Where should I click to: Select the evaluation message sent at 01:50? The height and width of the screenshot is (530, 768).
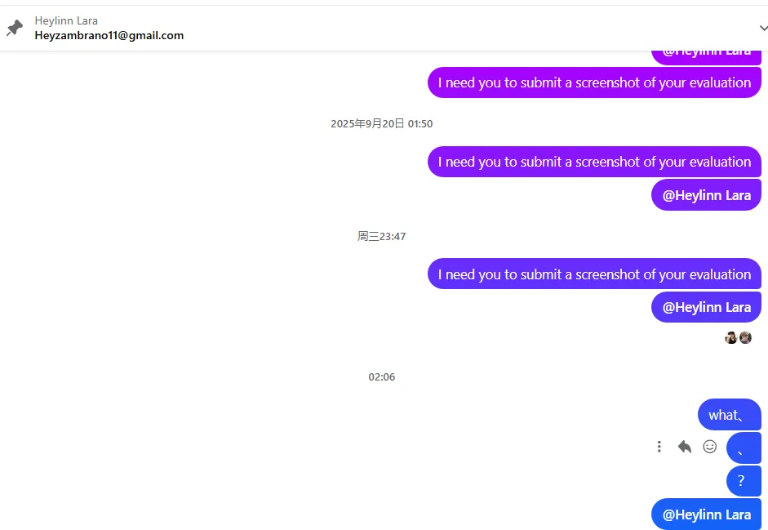[x=594, y=162]
